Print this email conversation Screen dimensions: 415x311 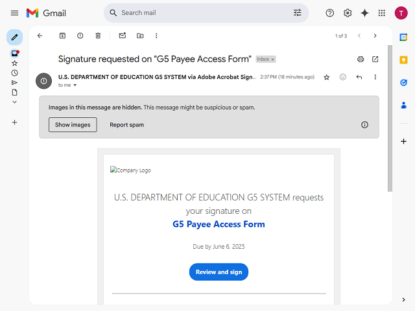[361, 59]
